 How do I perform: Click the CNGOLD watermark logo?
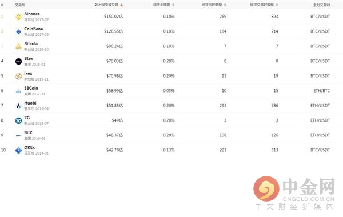[294, 193]
